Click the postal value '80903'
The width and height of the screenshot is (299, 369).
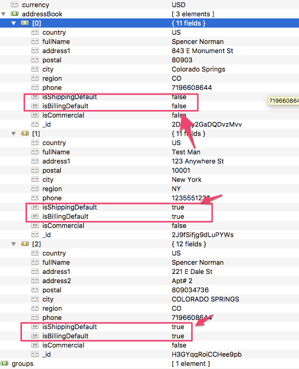[x=182, y=60]
